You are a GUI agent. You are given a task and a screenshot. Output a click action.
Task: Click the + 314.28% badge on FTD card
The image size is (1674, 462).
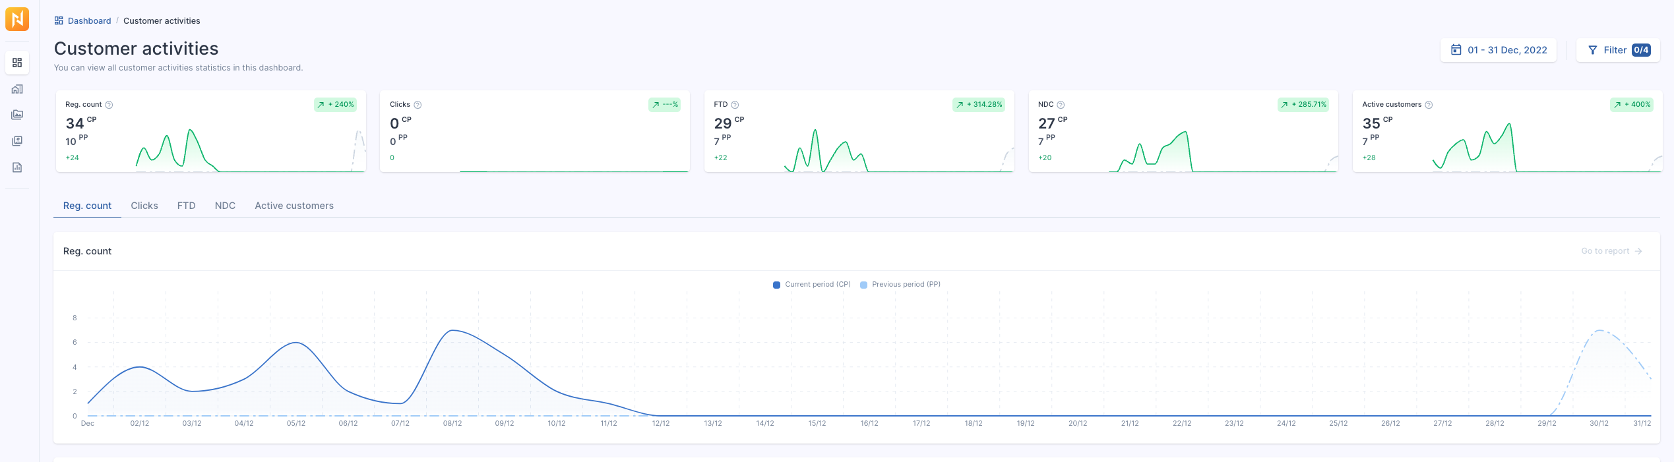tap(979, 105)
